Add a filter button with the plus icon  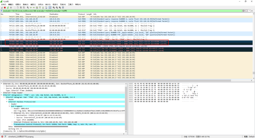coord(252,11)
